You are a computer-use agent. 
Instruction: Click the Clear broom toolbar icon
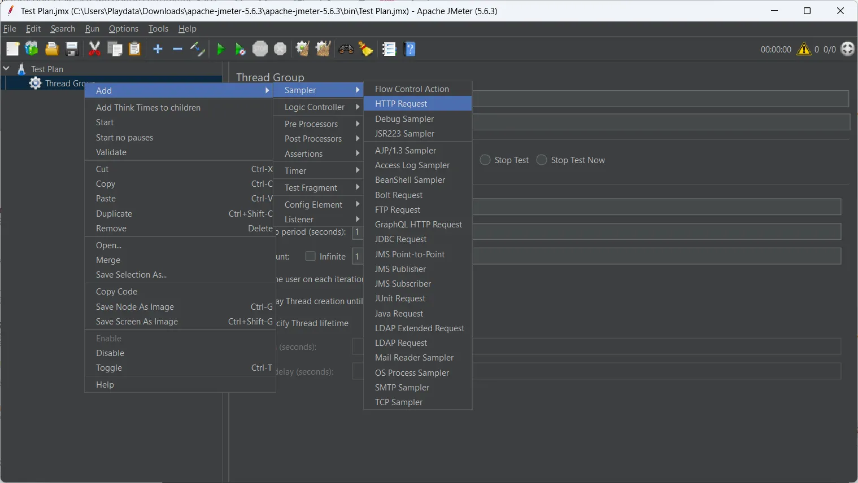click(x=303, y=49)
